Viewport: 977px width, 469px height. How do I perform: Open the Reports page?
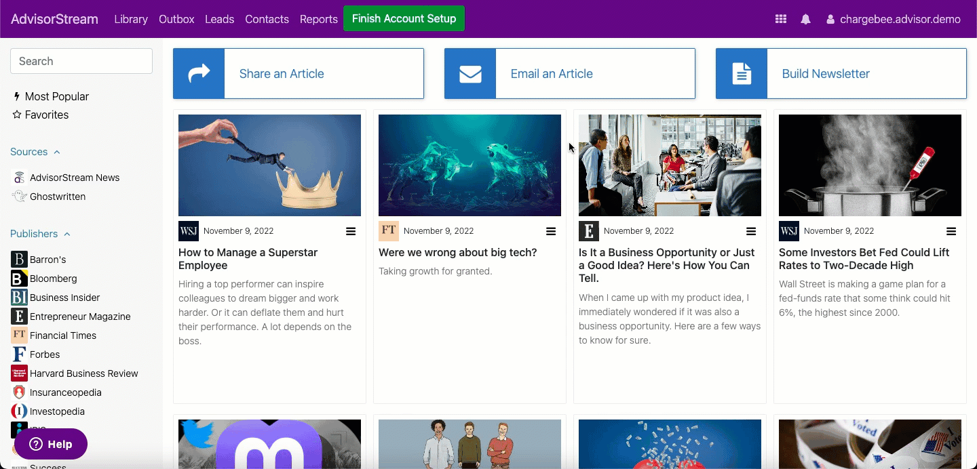click(x=319, y=20)
